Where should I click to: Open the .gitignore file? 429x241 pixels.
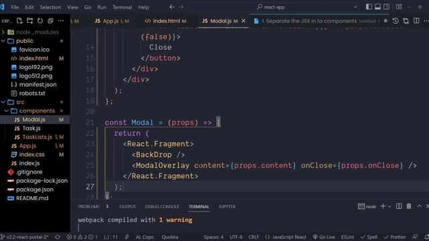pos(29,172)
